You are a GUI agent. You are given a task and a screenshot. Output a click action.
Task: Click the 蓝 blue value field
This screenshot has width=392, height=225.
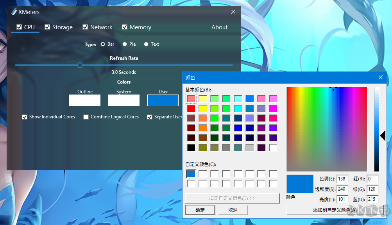[372, 199]
